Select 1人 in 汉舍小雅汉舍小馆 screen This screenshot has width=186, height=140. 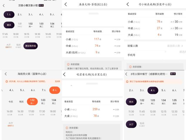(x=9, y=14)
